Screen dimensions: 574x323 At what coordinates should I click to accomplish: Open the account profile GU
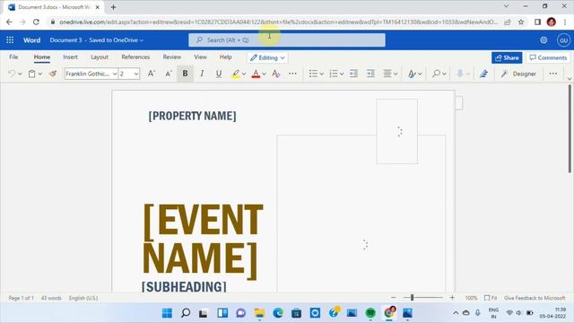click(563, 39)
